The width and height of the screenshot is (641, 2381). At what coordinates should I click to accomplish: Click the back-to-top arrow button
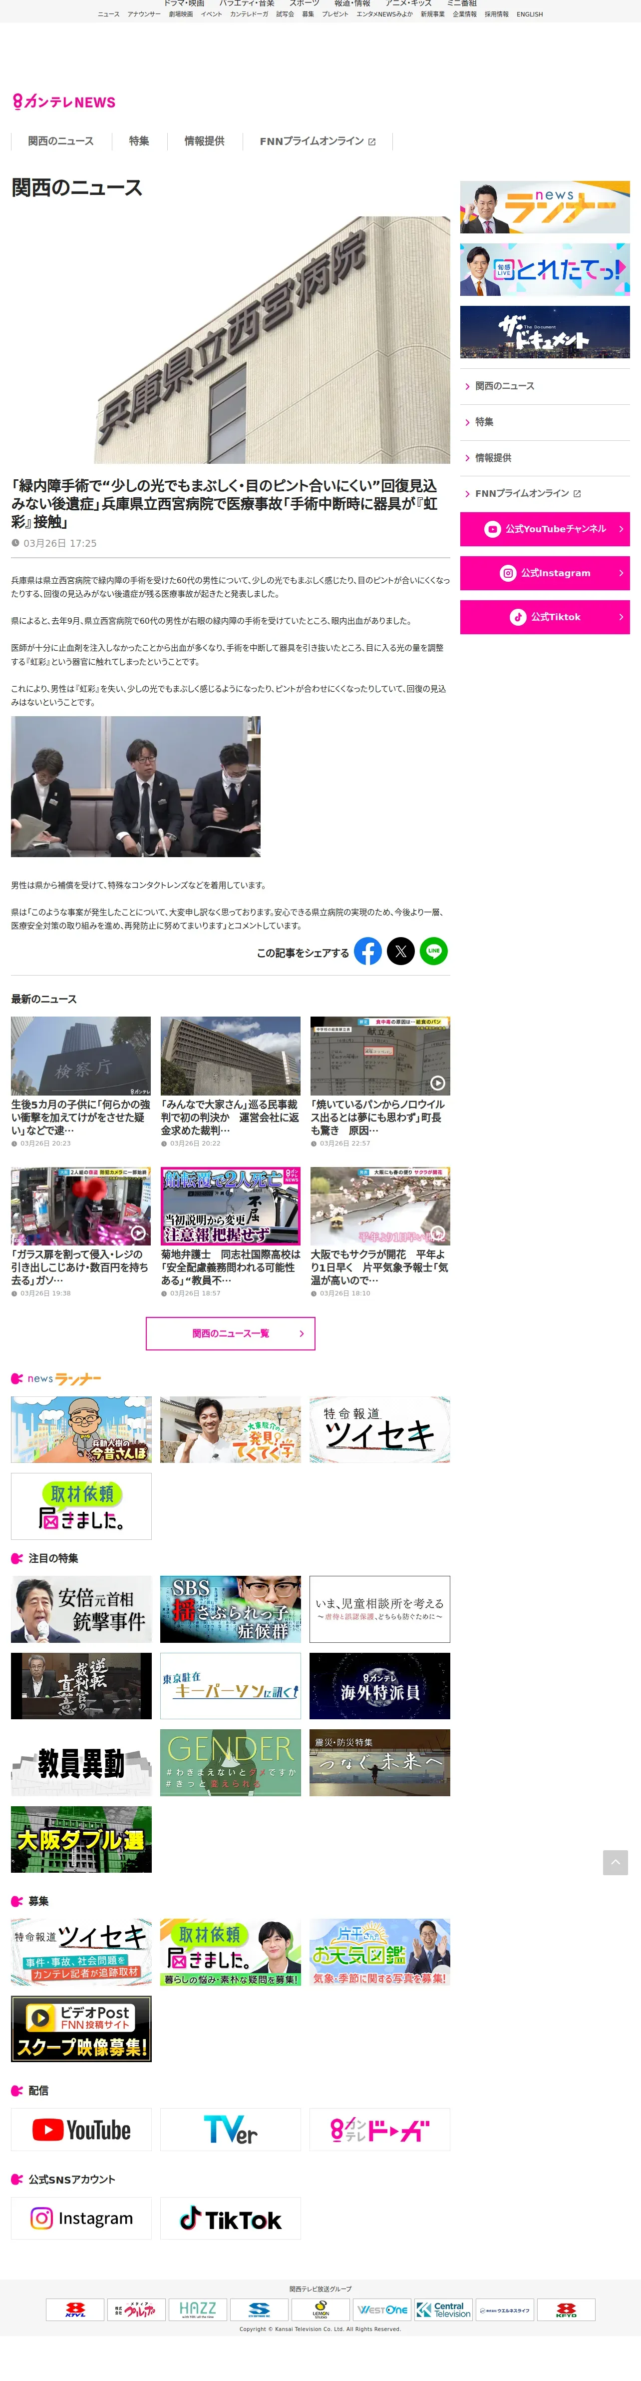[x=615, y=1862]
